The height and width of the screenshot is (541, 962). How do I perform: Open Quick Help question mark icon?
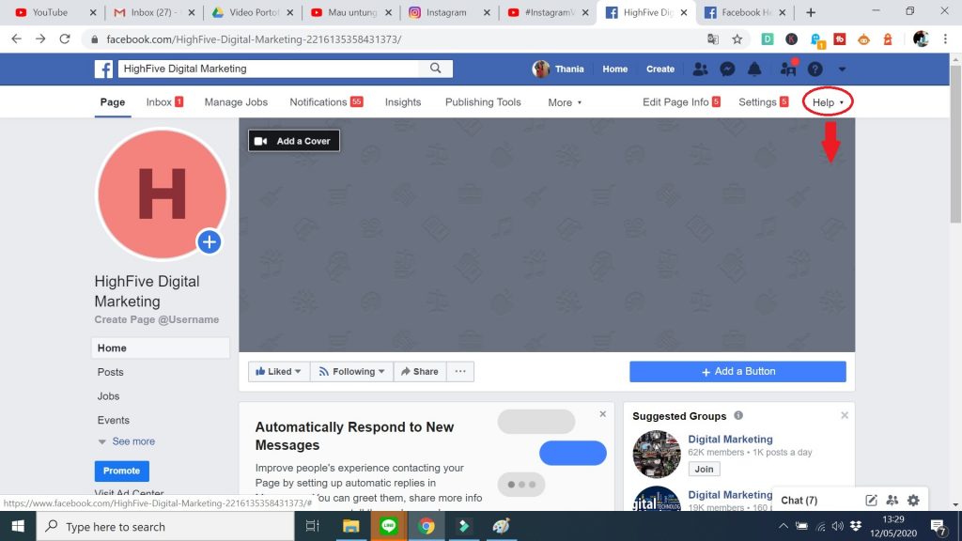pyautogui.click(x=815, y=70)
